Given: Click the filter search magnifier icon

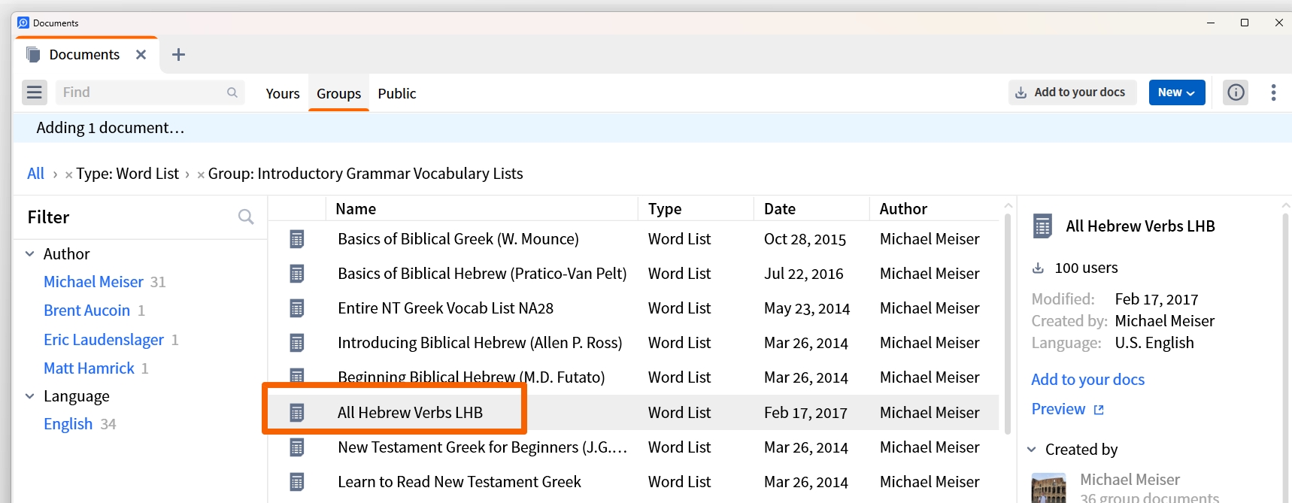Looking at the screenshot, I should click(245, 217).
